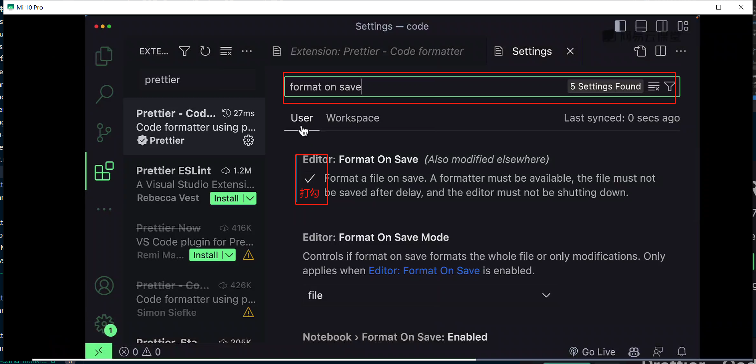Screen dimensions: 756x364
Task: Switch to Workspace settings tab
Action: click(353, 118)
